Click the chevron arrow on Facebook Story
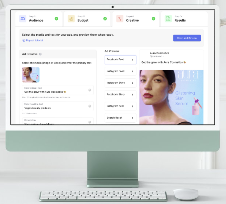This screenshot has width=226, height=204. (133, 95)
